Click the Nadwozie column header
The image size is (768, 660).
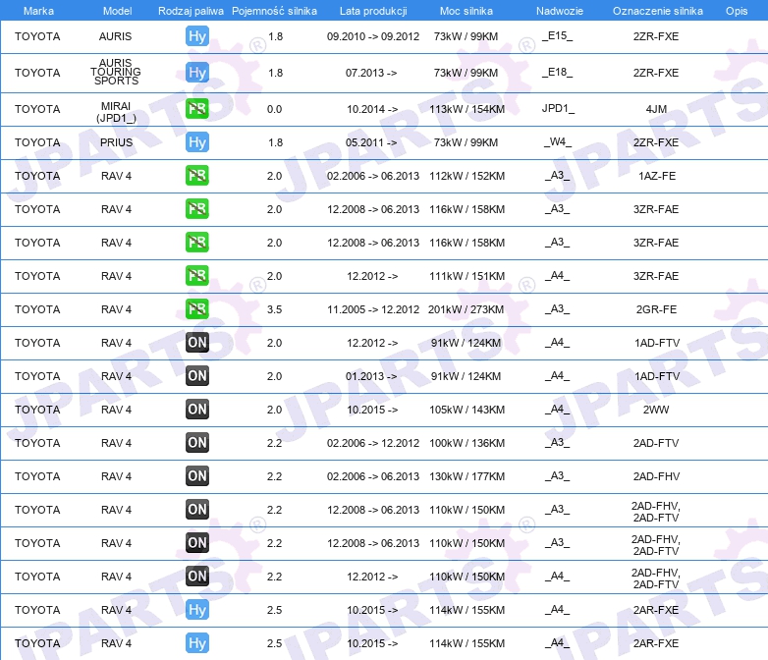coord(560,11)
